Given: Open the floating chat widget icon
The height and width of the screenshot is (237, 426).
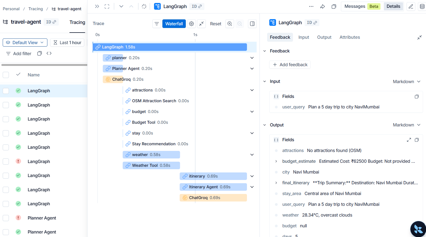Looking at the screenshot, I should (x=418, y=229).
